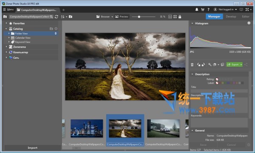This screenshot has width=255, height=153.
Task: Delete photo with trash icon
Action: click(x=192, y=65)
